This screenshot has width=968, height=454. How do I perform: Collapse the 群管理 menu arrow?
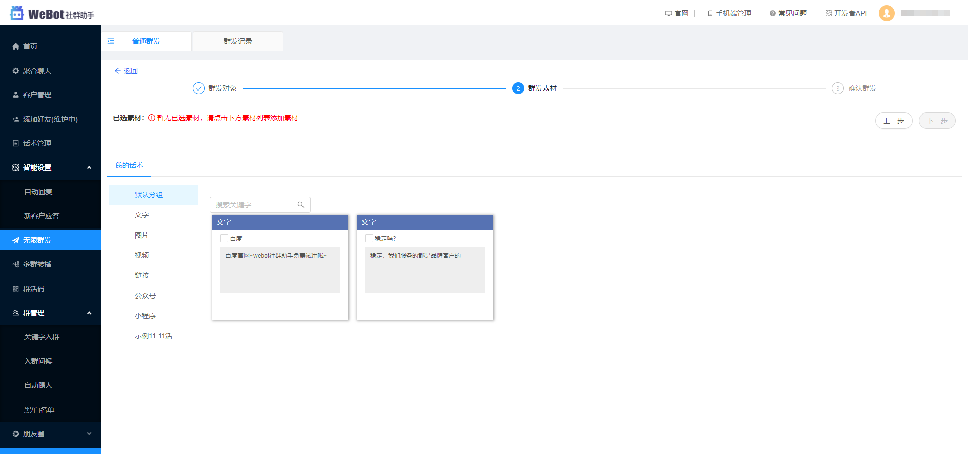tap(89, 313)
